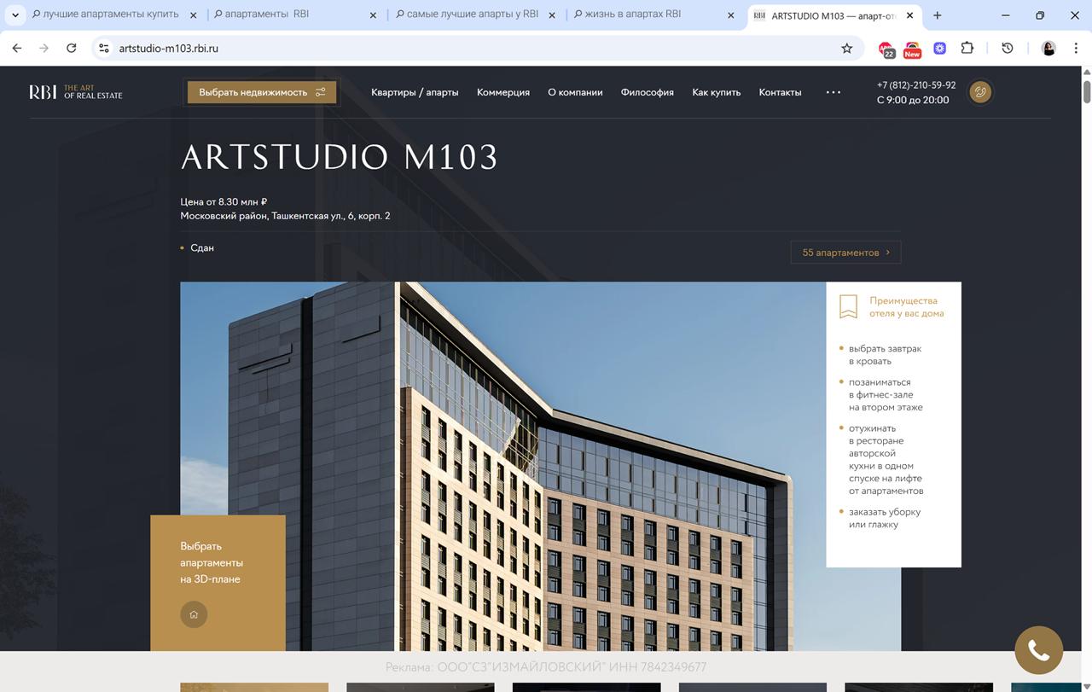Open the Chrome profile avatar
This screenshot has width=1092, height=692.
click(x=1048, y=49)
